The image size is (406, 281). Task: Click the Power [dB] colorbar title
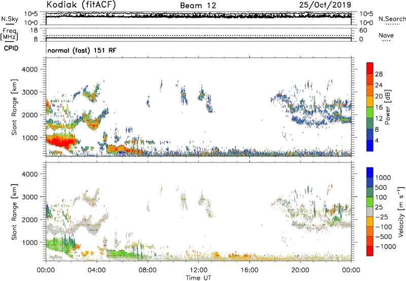point(387,107)
